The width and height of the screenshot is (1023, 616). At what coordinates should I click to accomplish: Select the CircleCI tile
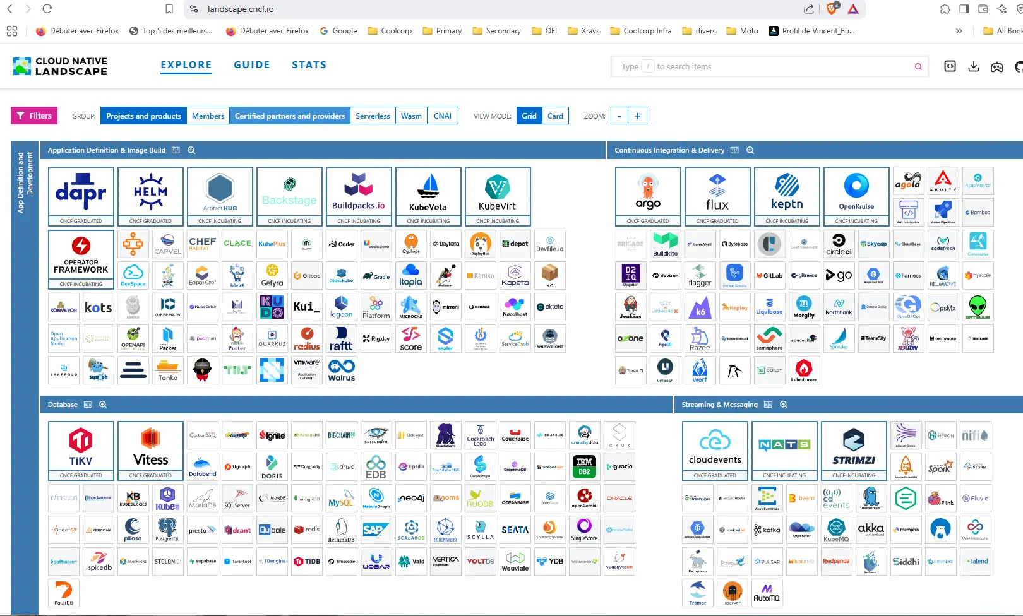point(839,244)
